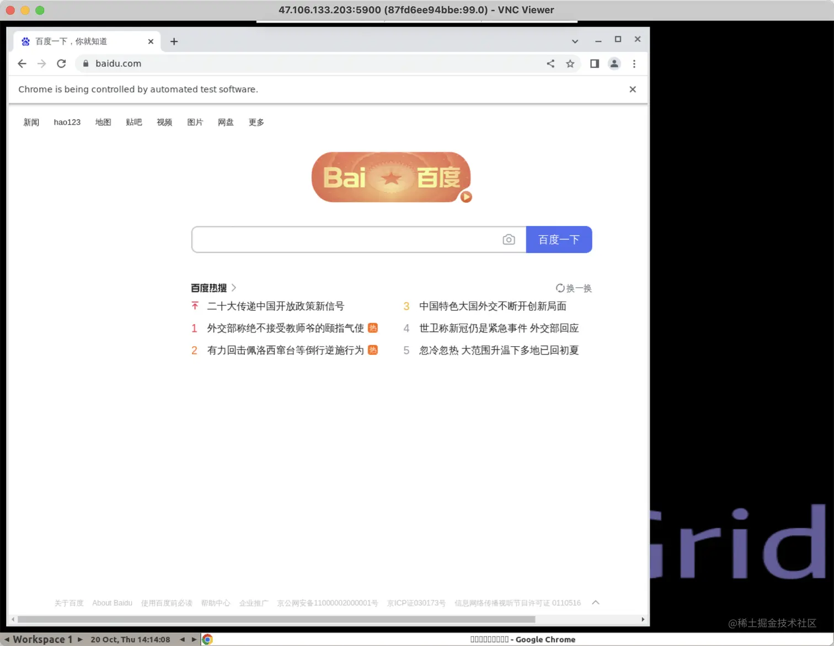The image size is (834, 646).
Task: Open the 百度热搜 heading link
Action: [x=209, y=288]
